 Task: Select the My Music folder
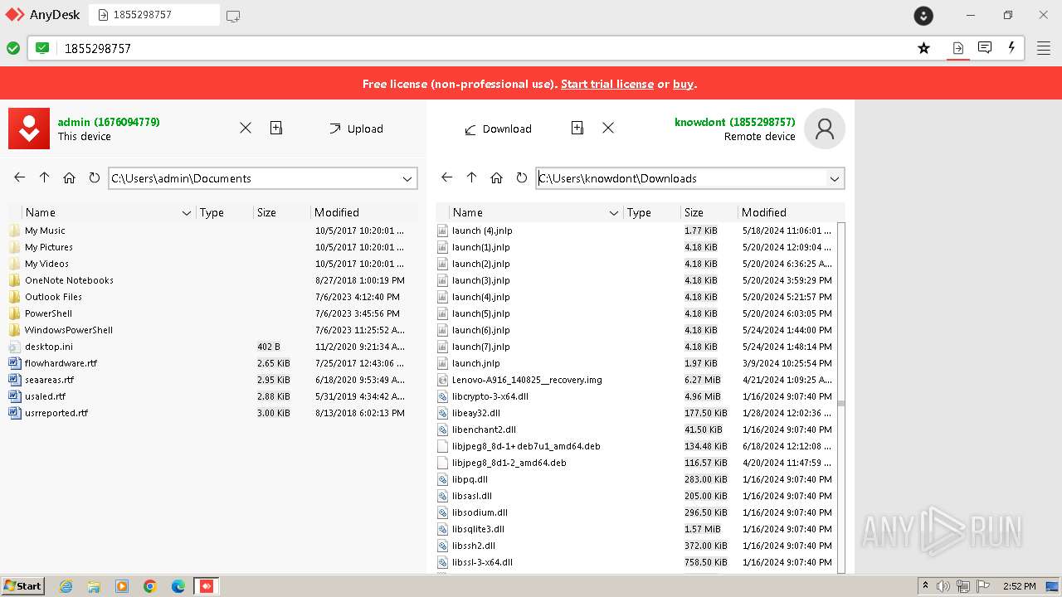(x=45, y=231)
